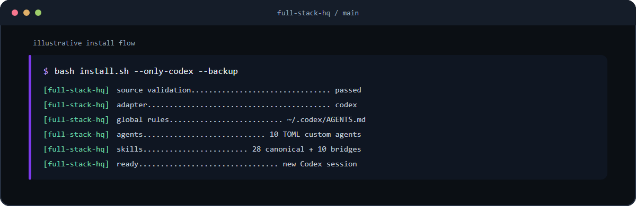Click the yellow minimize window dot
This screenshot has height=206, width=636.
[x=26, y=13]
